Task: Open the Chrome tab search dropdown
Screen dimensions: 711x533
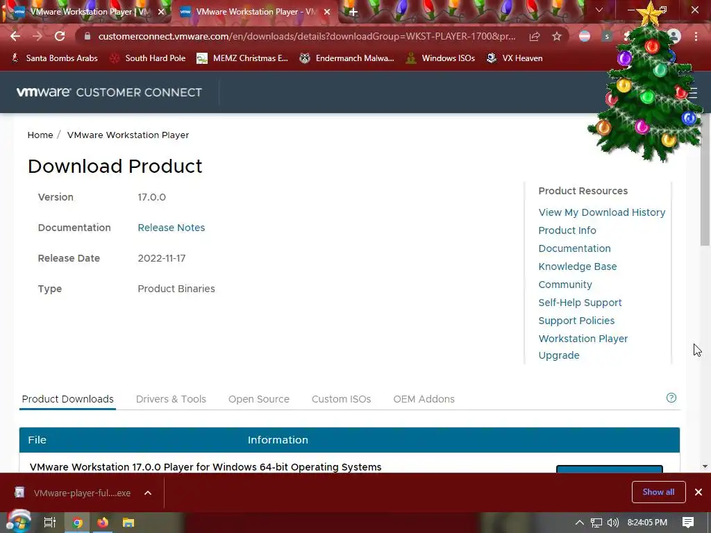Action: click(599, 10)
